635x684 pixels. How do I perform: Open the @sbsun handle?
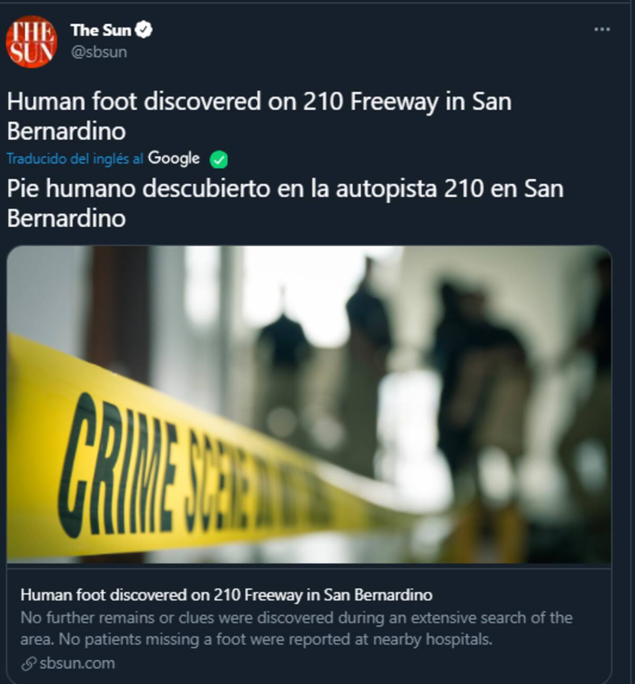(x=99, y=52)
